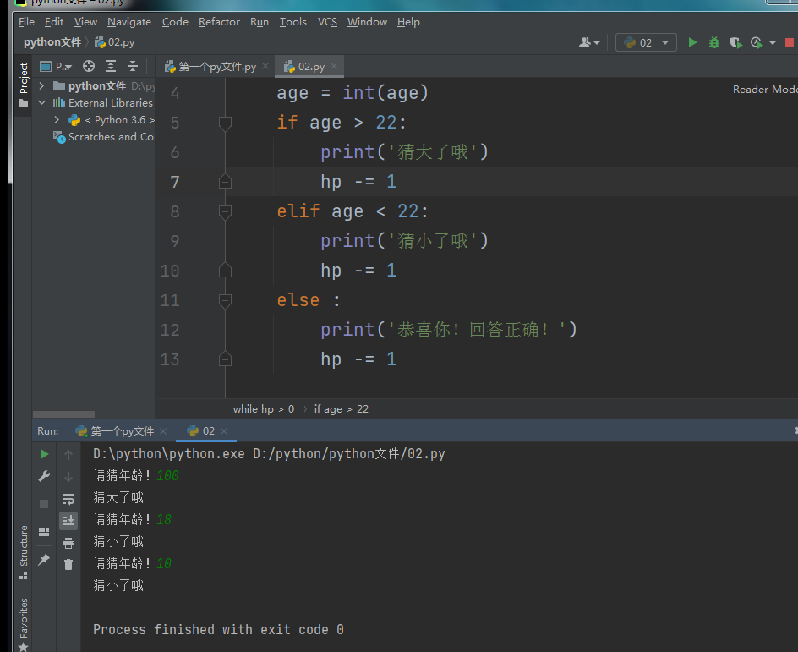Run the 02 configuration with green play
Viewport: 798px width, 652px height.
pos(692,42)
